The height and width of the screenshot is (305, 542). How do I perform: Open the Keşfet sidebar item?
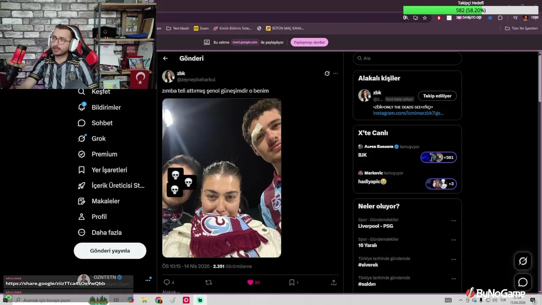point(94,92)
